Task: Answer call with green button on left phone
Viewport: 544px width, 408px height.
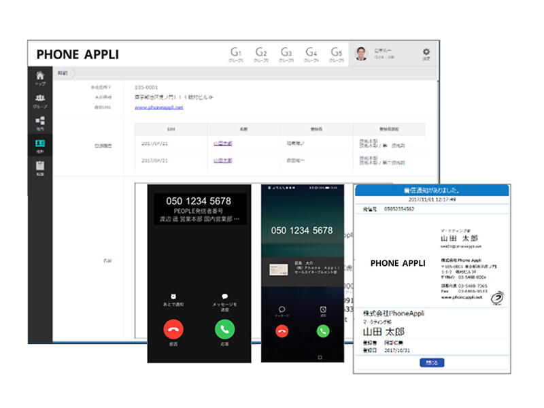Action: [x=225, y=329]
